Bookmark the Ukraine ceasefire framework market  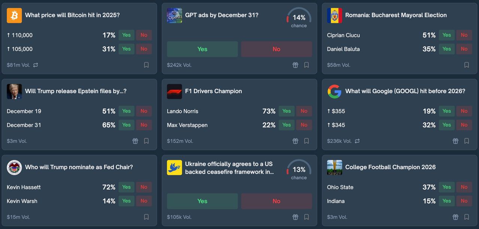[x=306, y=217]
